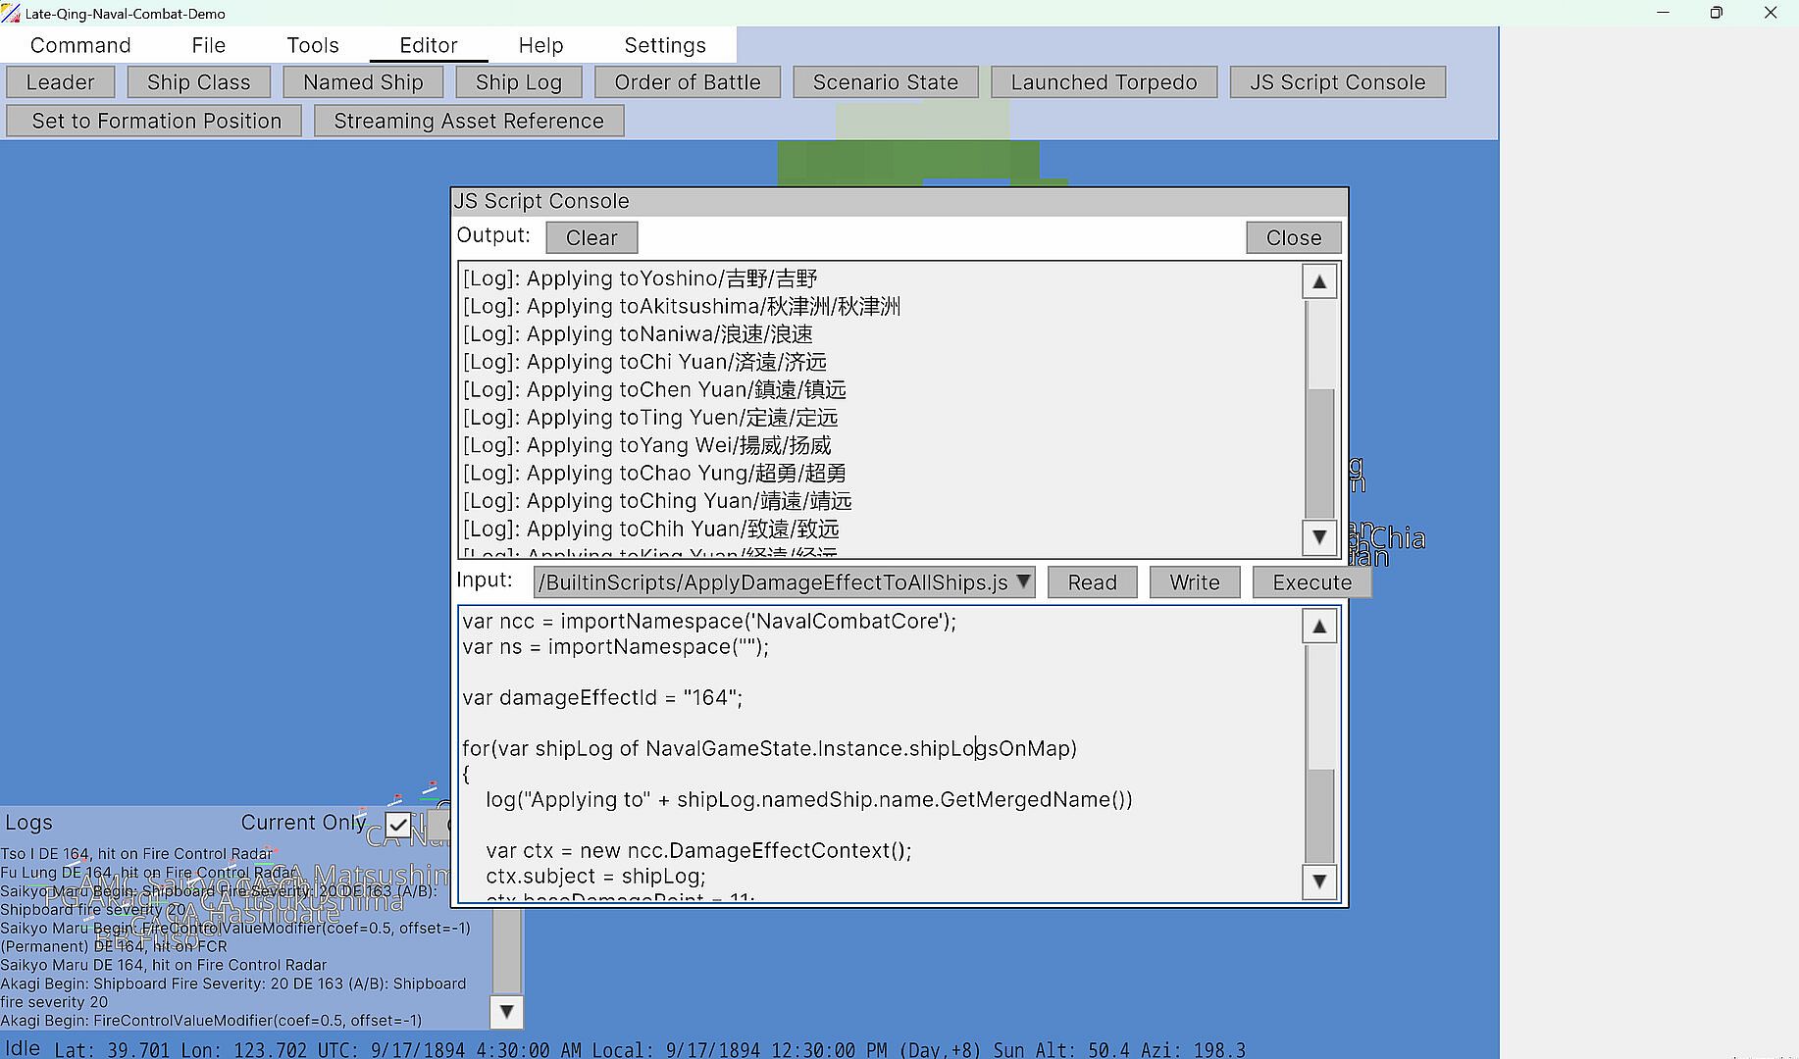Open the Settings menu
The height and width of the screenshot is (1059, 1799).
pyautogui.click(x=665, y=45)
